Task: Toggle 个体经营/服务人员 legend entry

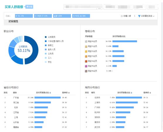Action: 54,41
